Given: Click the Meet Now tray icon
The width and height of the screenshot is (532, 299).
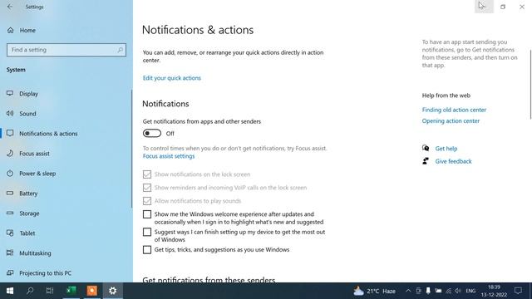Looking at the screenshot, I should point(419,291).
